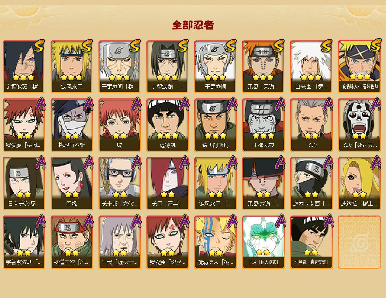Select the 蝎 ninja card
The height and width of the screenshot is (298, 386).
[120, 125]
